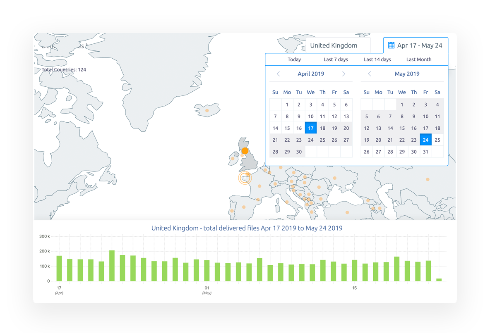Image resolution: width=490 pixels, height=333 pixels.
Task: Open the United Kingdom country selector
Action: [338, 45]
